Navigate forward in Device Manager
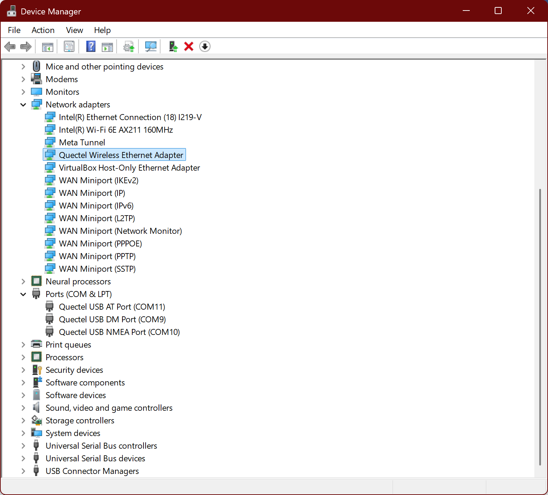This screenshot has height=495, width=548. [26, 46]
